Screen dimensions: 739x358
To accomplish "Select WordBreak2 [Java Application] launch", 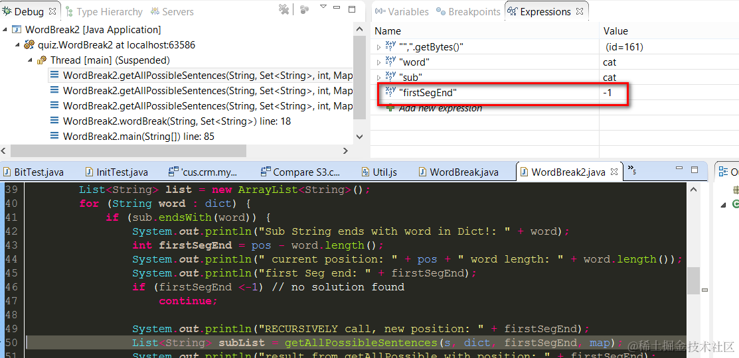I will pyautogui.click(x=93, y=30).
